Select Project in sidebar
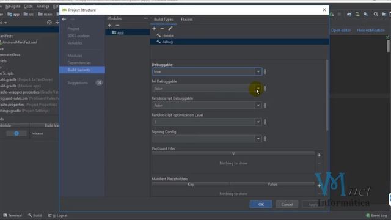This screenshot has height=220, width=391. tap(73, 29)
